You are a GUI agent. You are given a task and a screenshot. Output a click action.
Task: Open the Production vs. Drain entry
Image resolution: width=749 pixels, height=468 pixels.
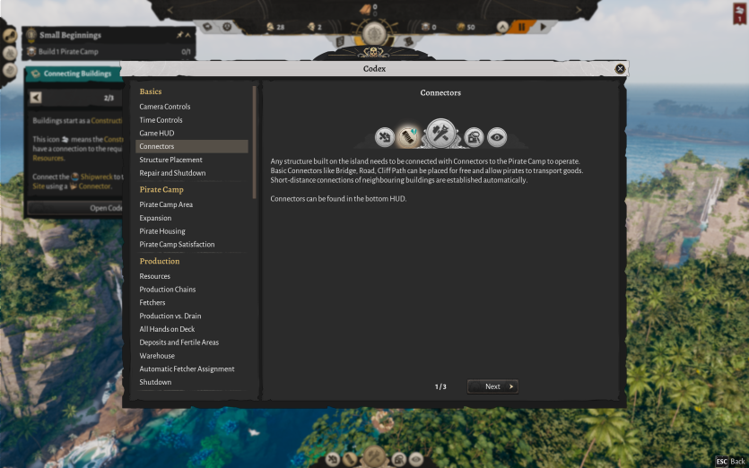point(170,316)
